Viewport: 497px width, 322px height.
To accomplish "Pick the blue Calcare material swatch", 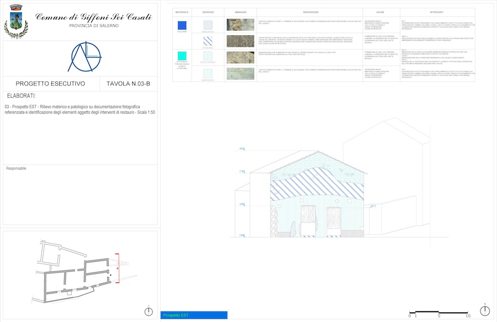I will point(182,25).
